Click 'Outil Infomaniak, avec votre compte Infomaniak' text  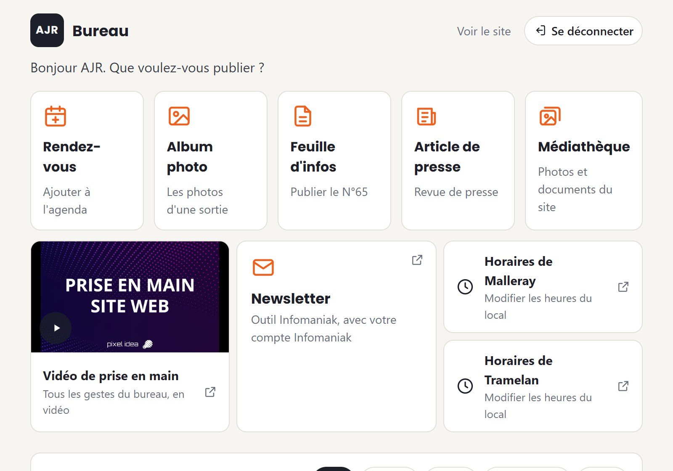[323, 328]
